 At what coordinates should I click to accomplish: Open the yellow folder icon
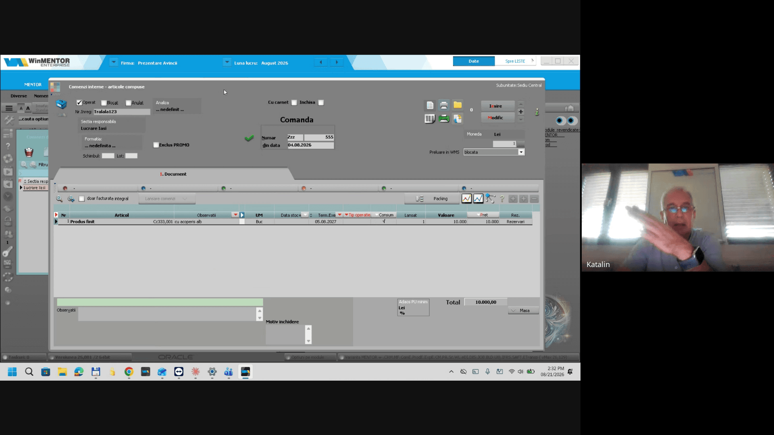[458, 105]
